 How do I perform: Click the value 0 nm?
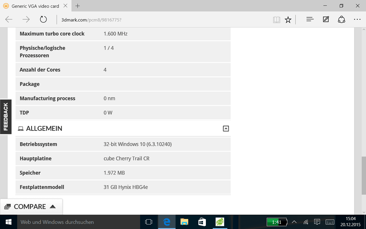click(x=110, y=98)
